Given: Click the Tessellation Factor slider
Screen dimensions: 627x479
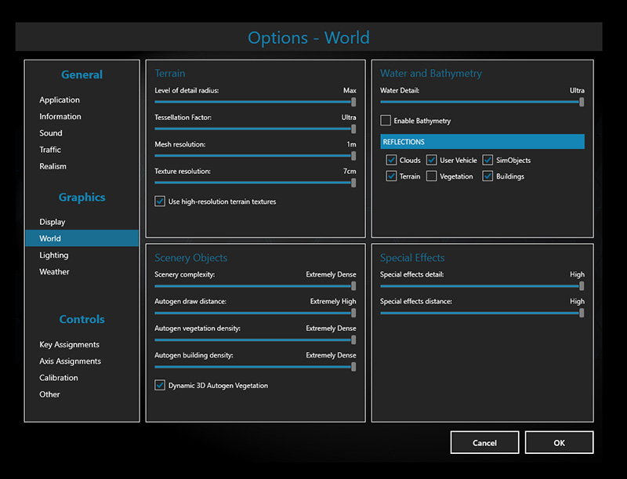Looking at the screenshot, I should coord(256,129).
